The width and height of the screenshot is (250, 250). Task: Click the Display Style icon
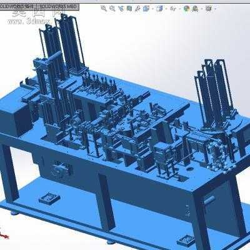click(159, 9)
